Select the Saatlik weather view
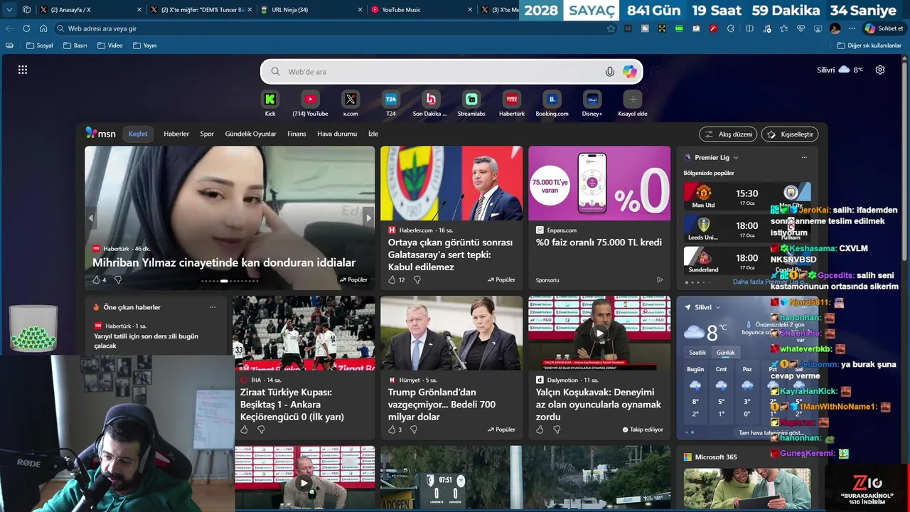This screenshot has width=910, height=512. [697, 353]
